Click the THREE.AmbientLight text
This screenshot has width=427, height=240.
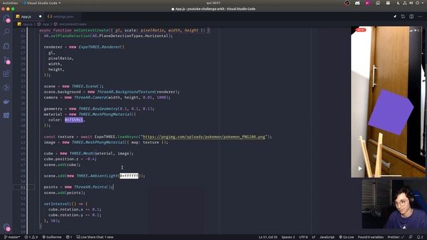point(97,176)
